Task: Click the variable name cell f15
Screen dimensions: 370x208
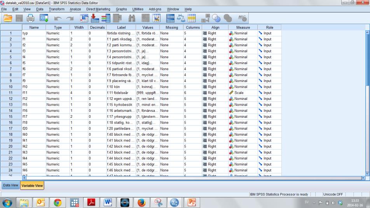Action: [x=34, y=105]
